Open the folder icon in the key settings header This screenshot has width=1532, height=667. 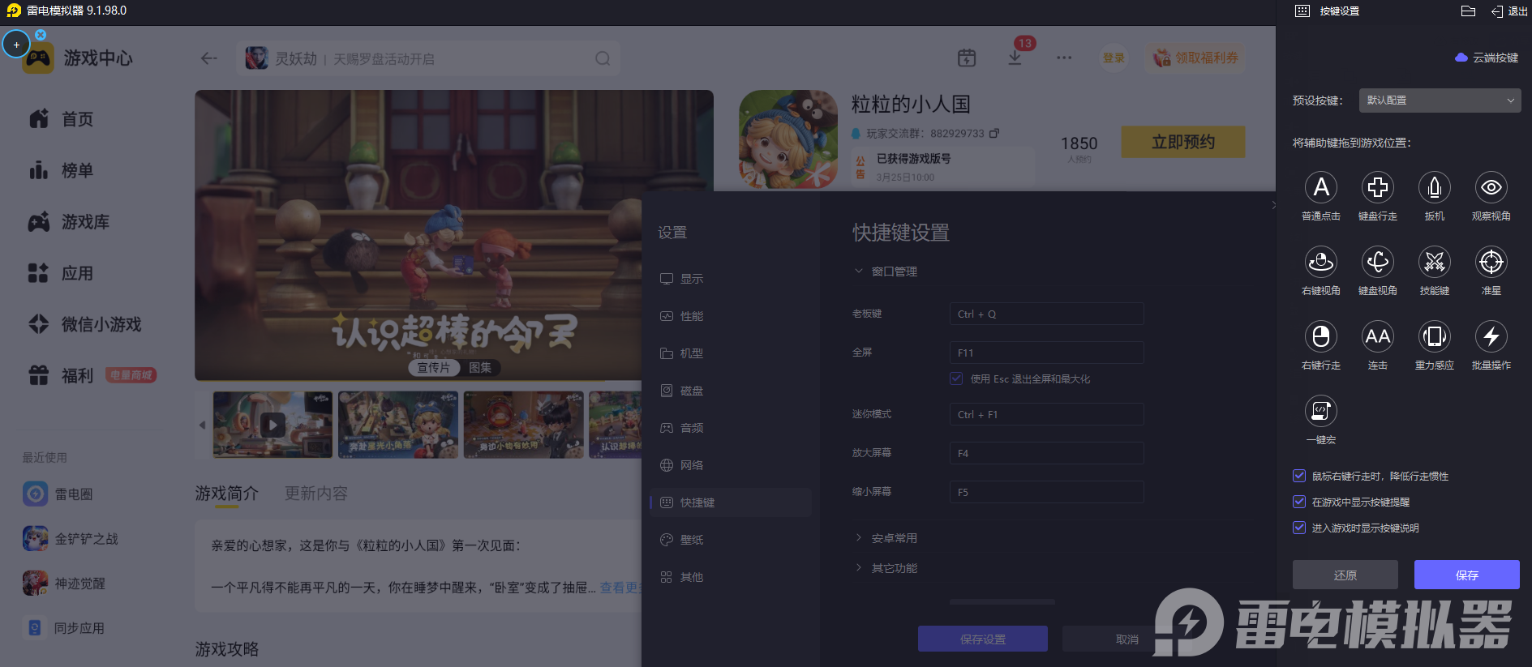[1468, 11]
